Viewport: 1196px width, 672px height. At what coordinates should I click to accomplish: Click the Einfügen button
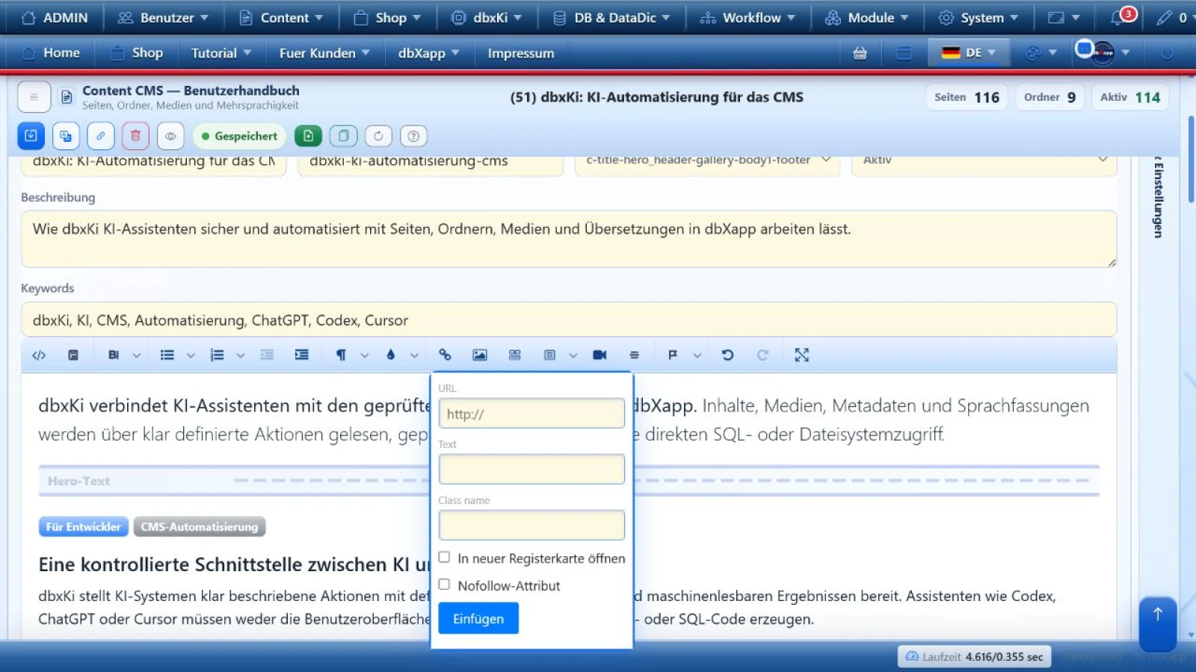pos(478,618)
